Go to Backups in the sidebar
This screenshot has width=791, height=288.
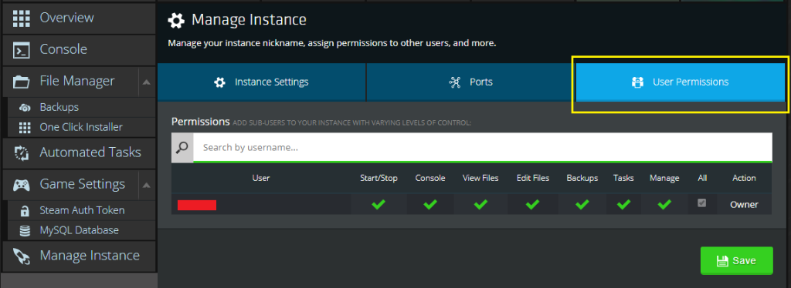(80, 108)
